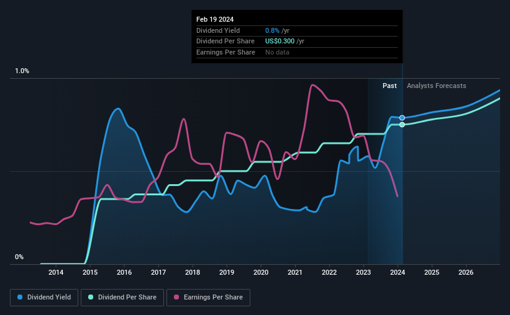
Task: Click the 2022 x-axis label
Action: coord(329,272)
